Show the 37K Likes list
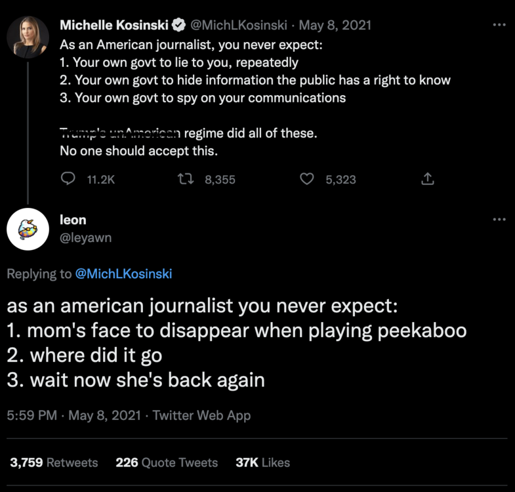Screen dimensions: 515x492 pos(262,462)
